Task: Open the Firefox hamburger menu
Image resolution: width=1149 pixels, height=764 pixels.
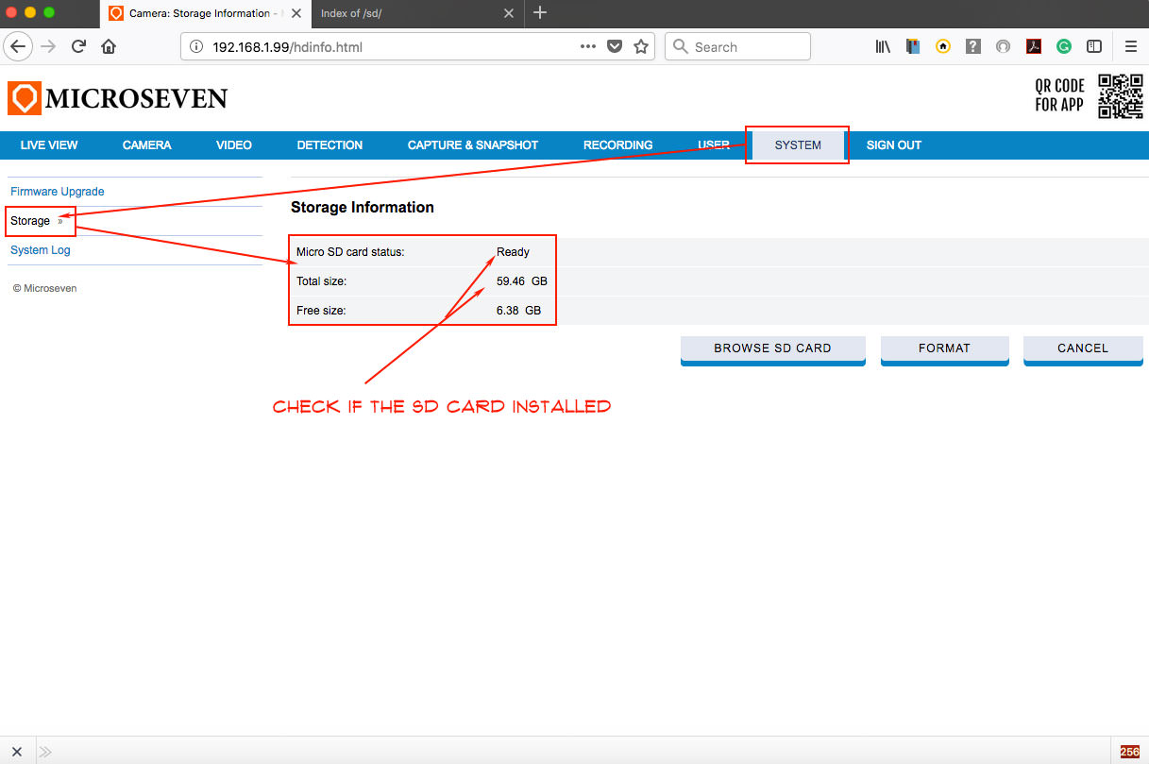Action: click(x=1130, y=46)
